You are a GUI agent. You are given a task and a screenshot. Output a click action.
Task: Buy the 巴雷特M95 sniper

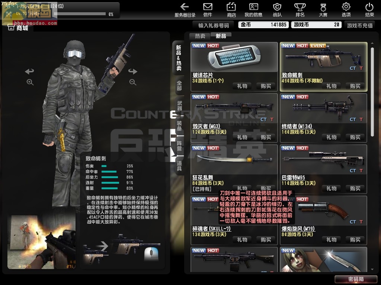point(355,188)
